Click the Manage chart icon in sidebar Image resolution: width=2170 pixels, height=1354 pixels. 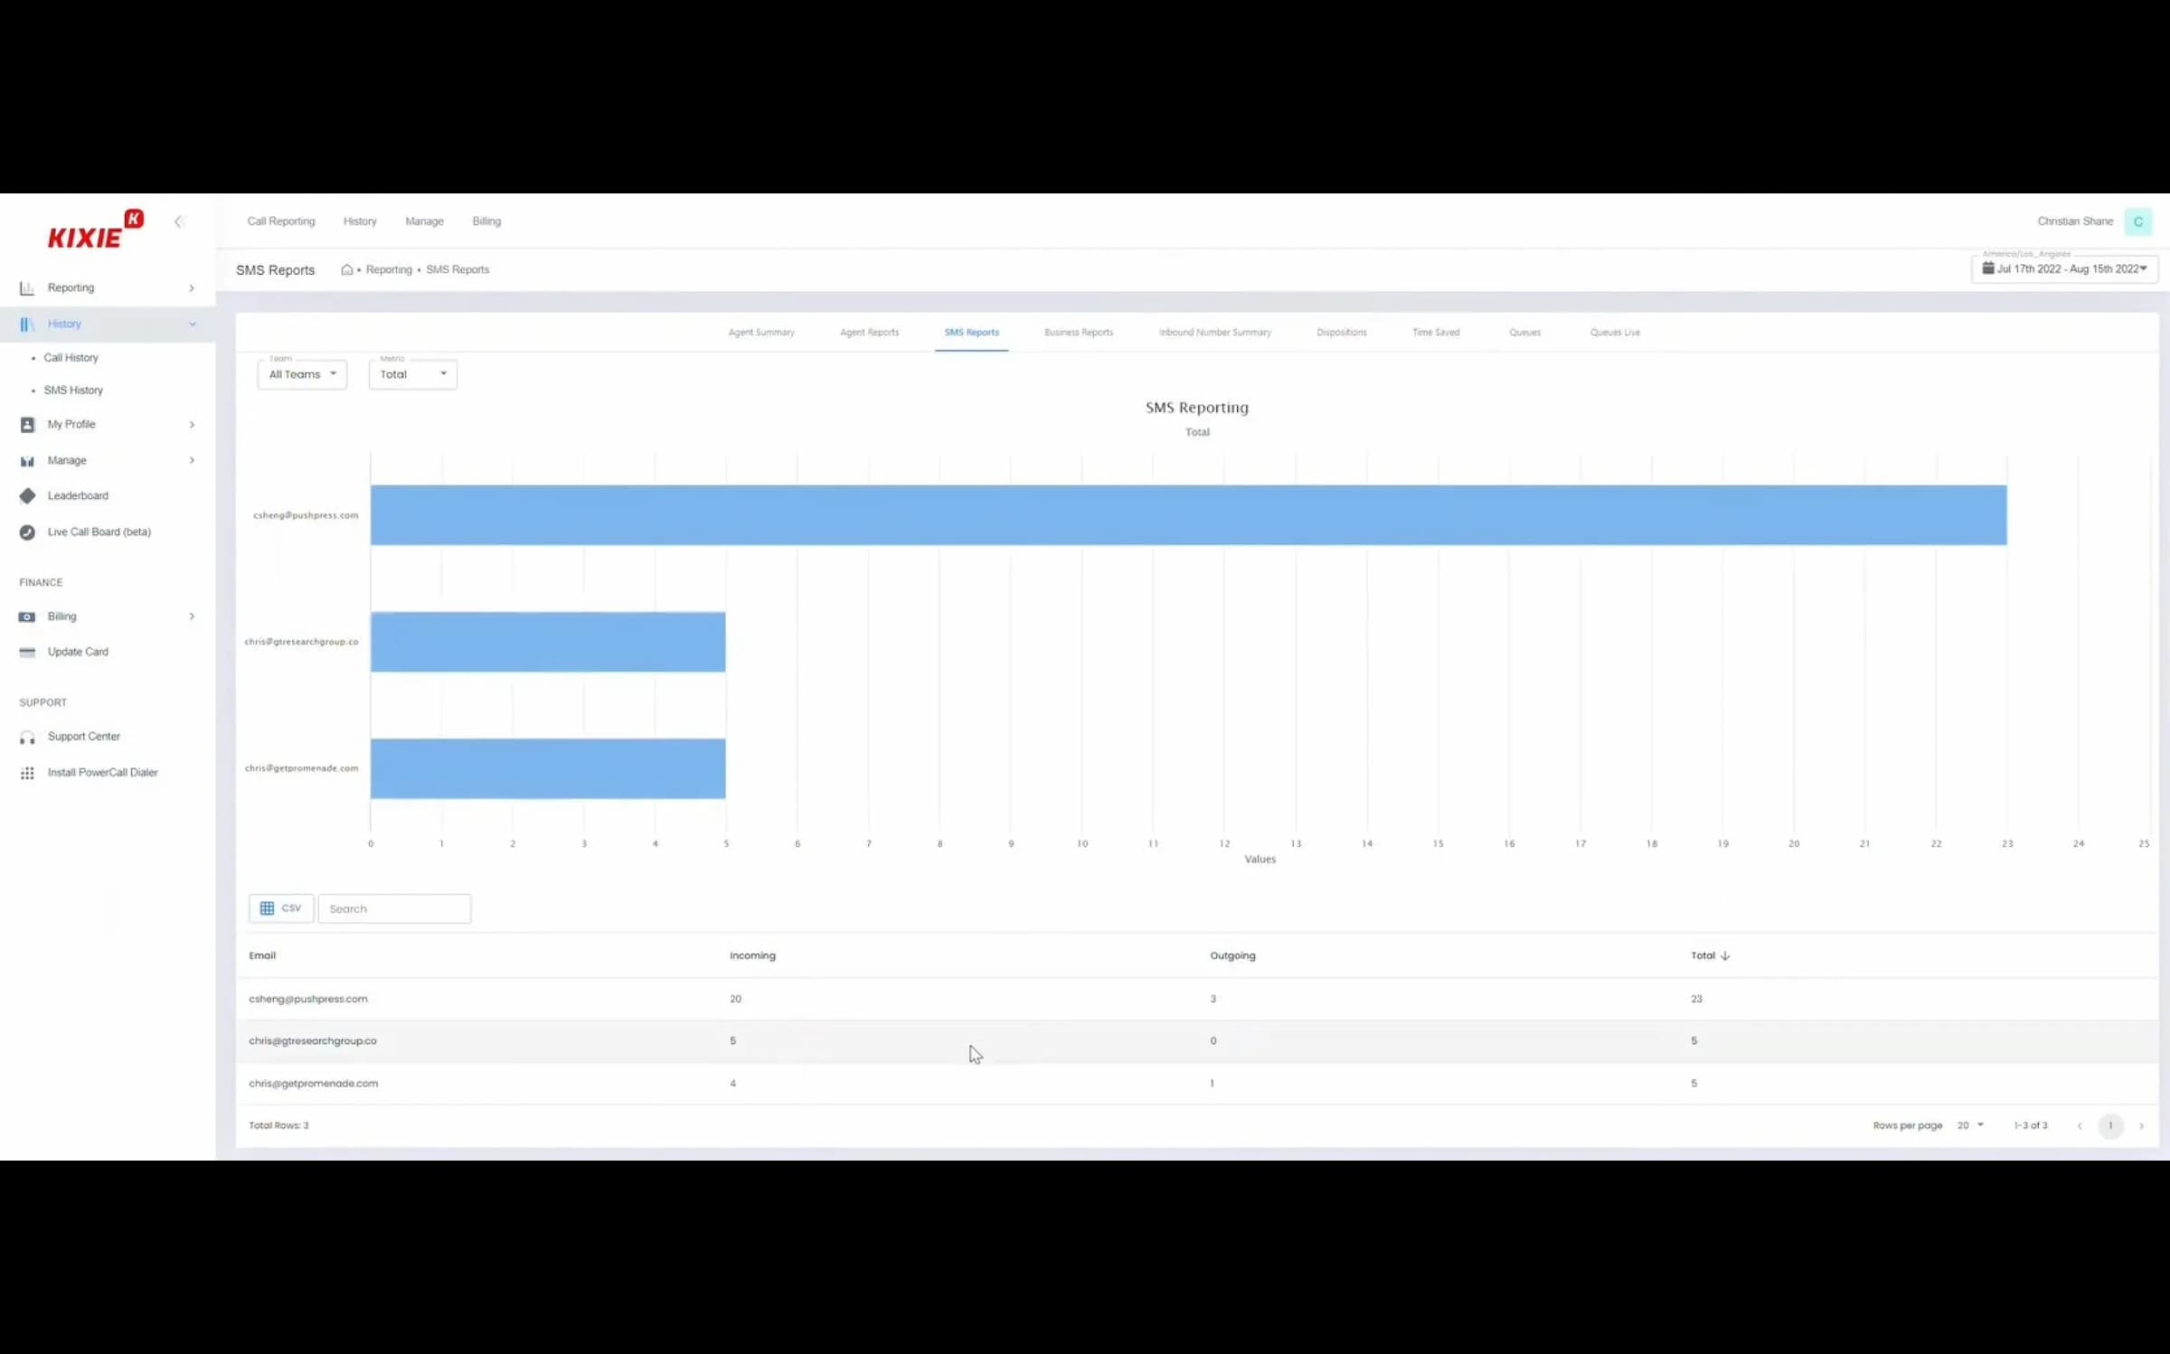(27, 460)
